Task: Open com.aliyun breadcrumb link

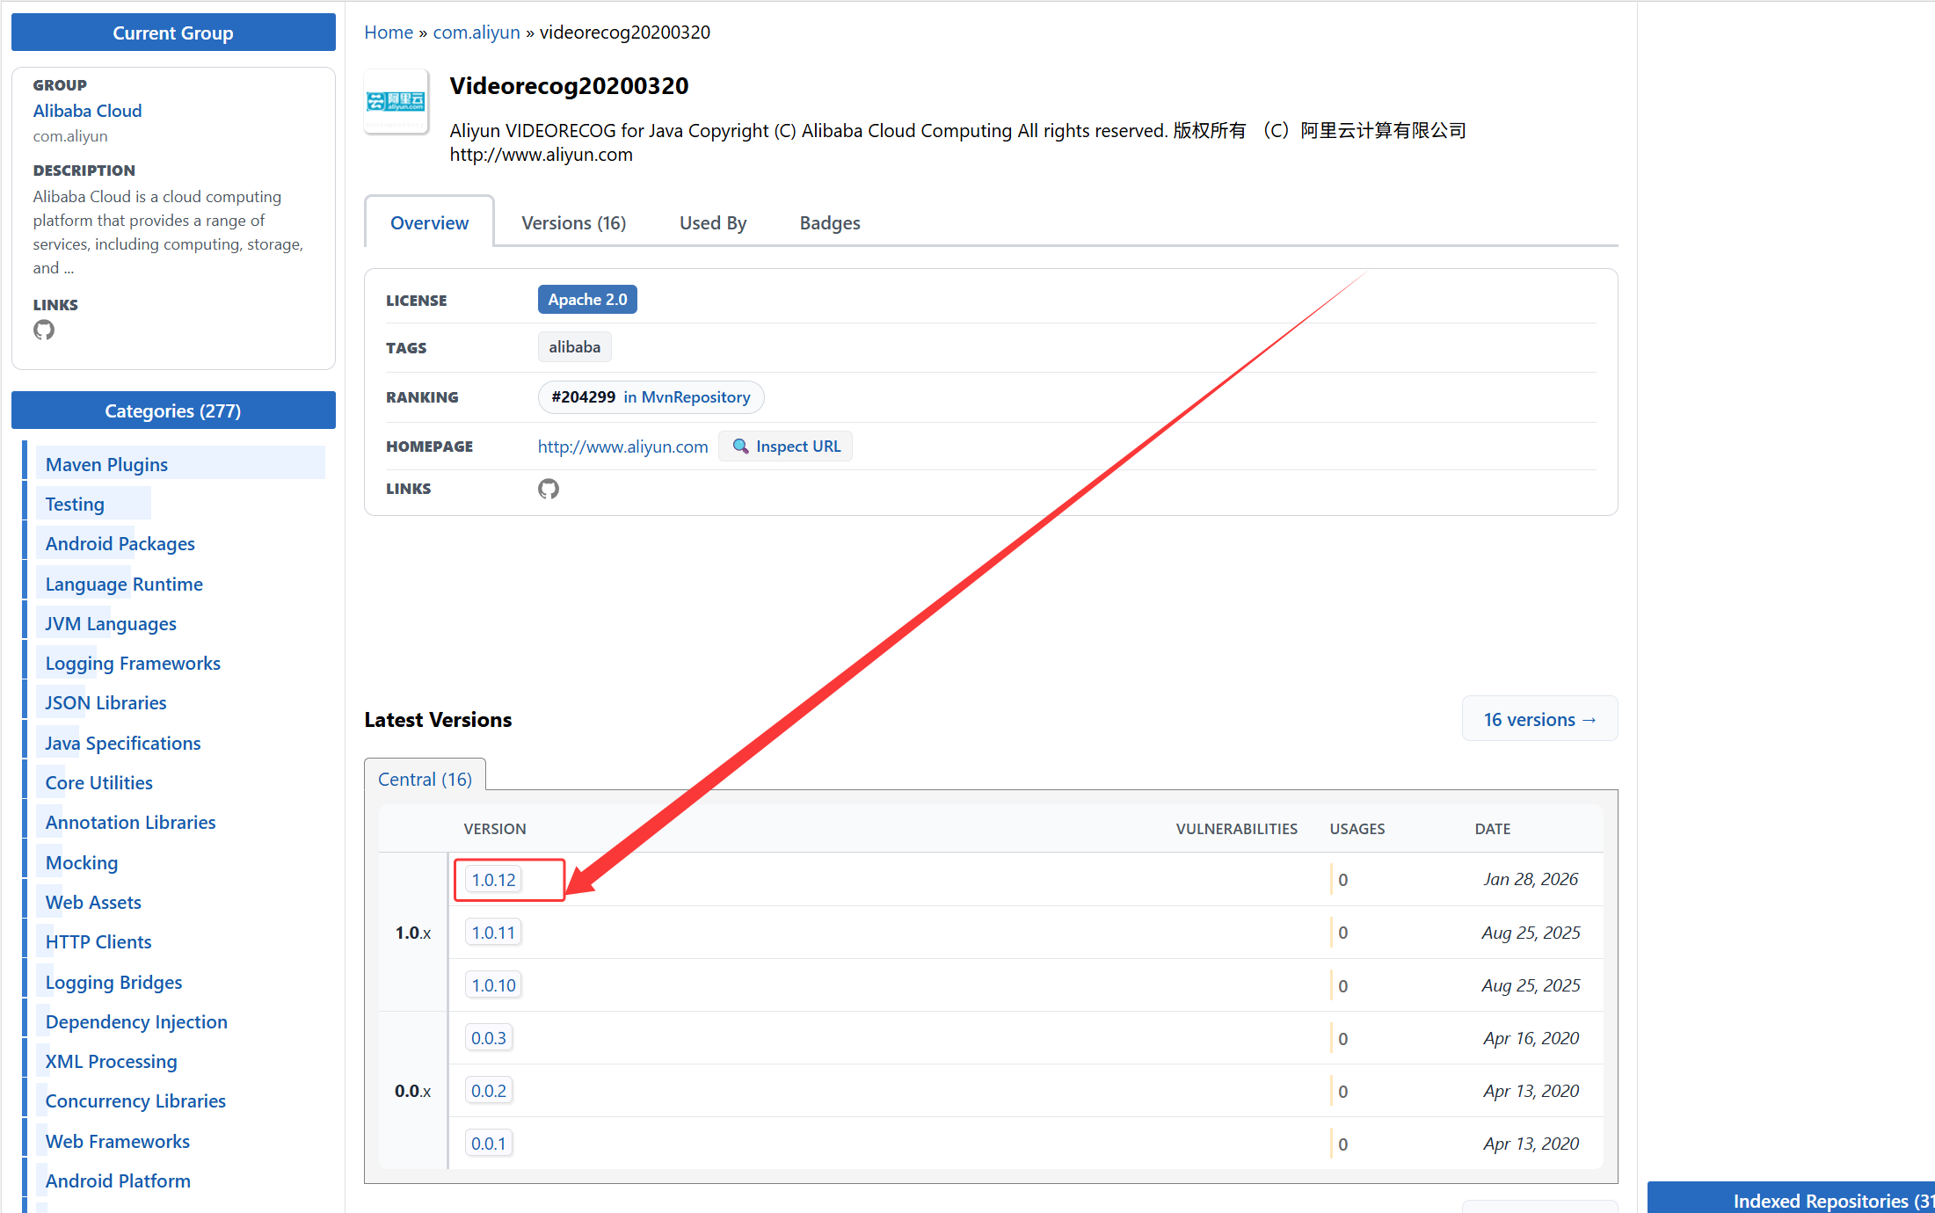Action: (476, 33)
